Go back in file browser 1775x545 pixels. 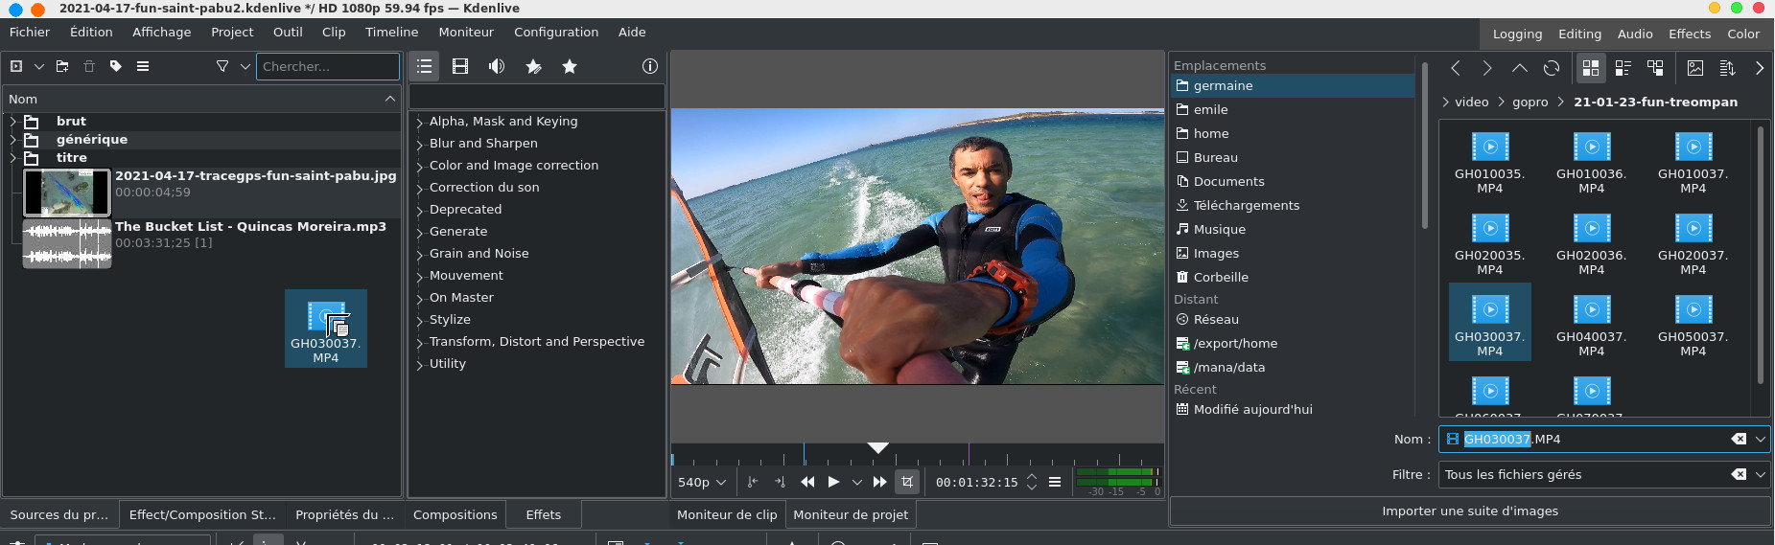click(1456, 68)
